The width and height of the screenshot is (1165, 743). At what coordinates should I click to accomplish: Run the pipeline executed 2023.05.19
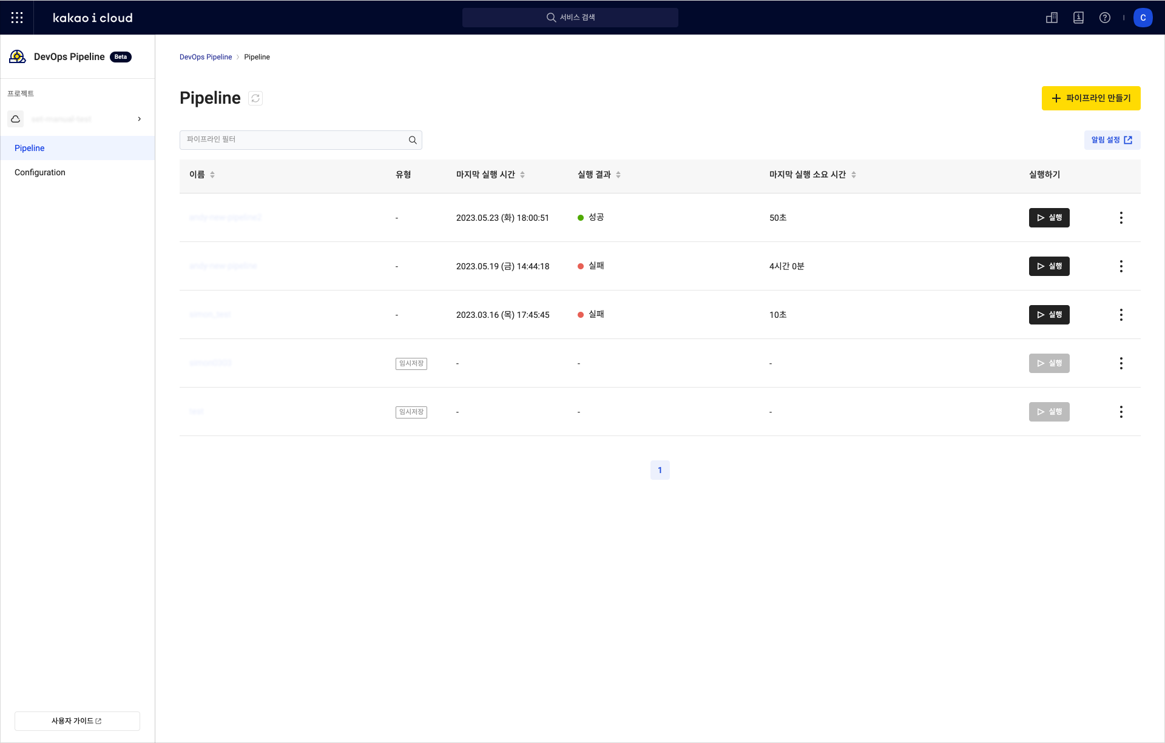[x=1049, y=266]
